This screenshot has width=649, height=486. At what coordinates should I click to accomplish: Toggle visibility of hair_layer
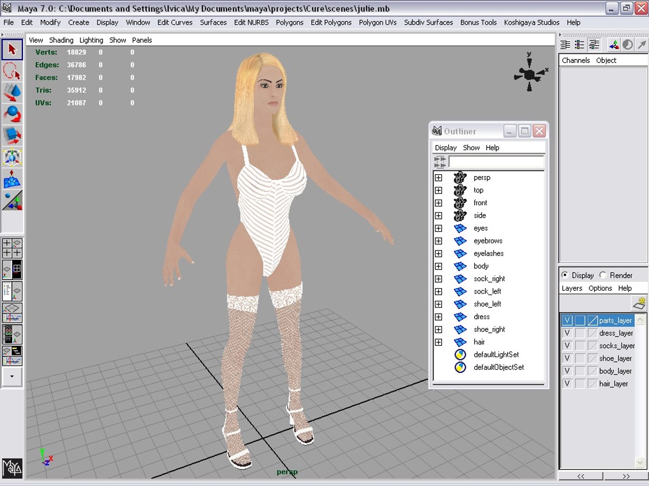(x=567, y=383)
